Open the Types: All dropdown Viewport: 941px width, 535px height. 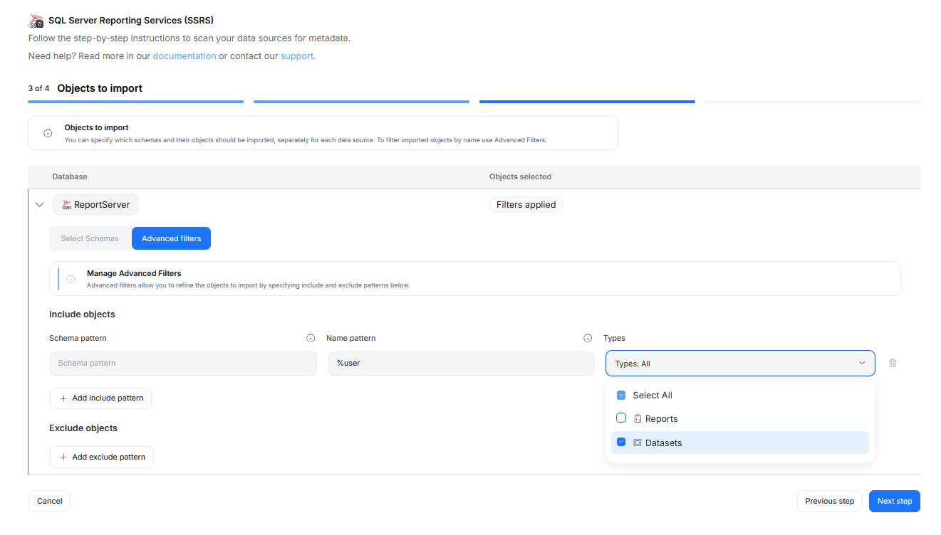(739, 364)
